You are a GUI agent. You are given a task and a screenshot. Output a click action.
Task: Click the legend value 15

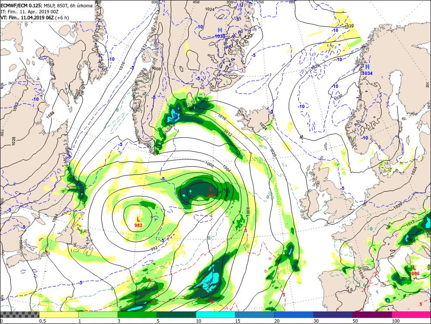pyautogui.click(x=237, y=321)
